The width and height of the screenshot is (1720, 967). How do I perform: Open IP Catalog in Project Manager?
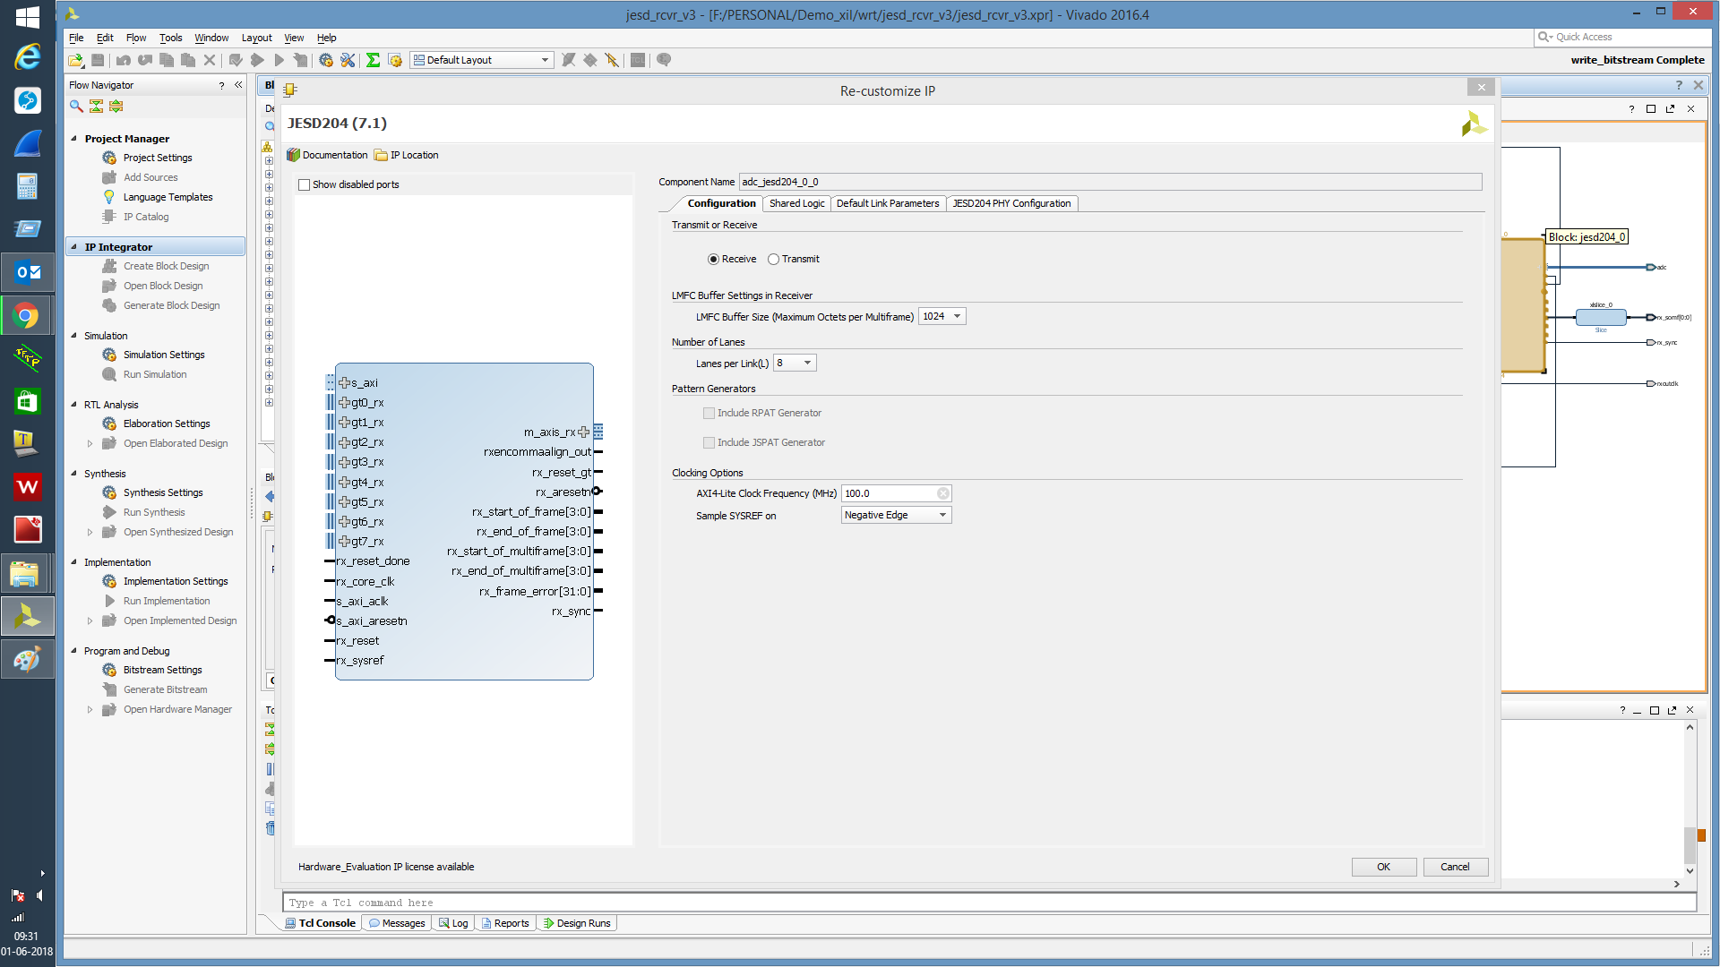tap(145, 217)
